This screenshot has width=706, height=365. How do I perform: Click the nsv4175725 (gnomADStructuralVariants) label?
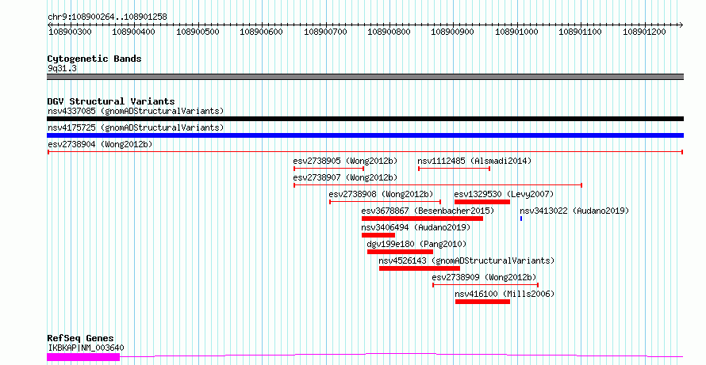(136, 127)
